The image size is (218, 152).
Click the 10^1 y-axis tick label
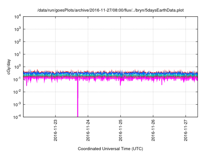pos(18,54)
